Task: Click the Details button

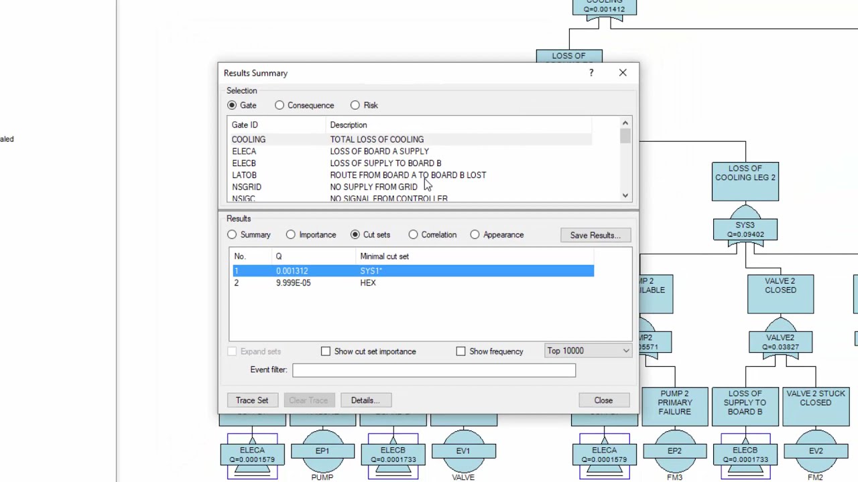Action: (365, 400)
